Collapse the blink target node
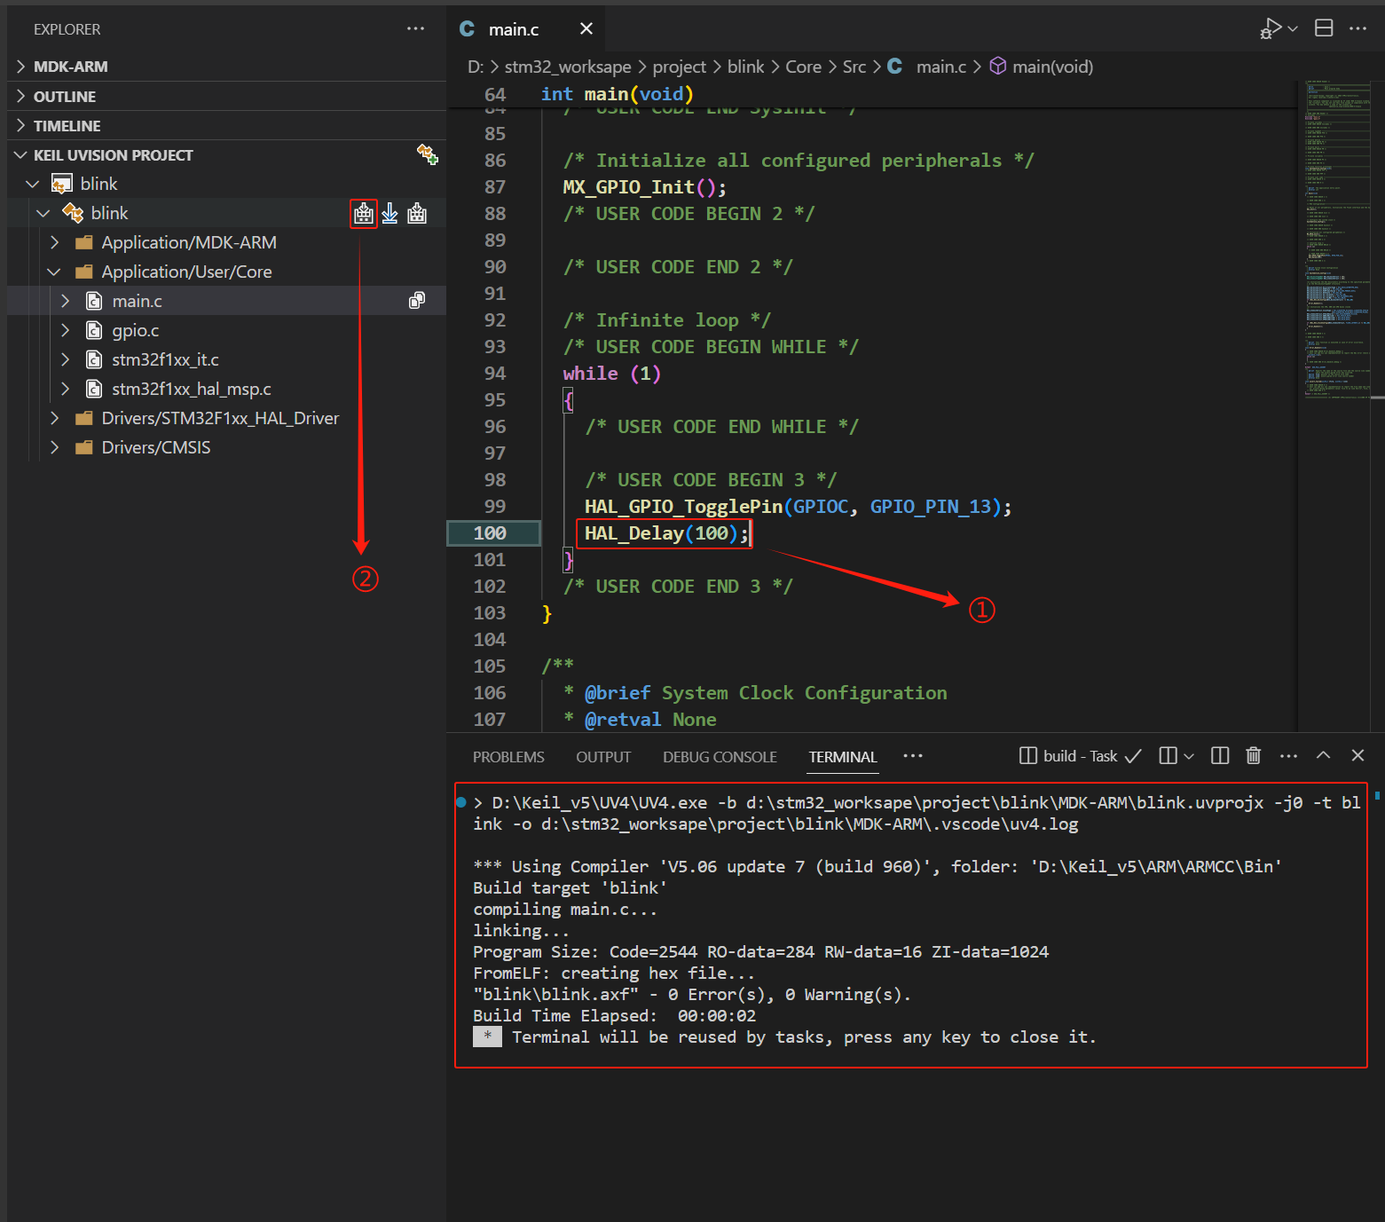Screen dimensions: 1385x1222 43,213
